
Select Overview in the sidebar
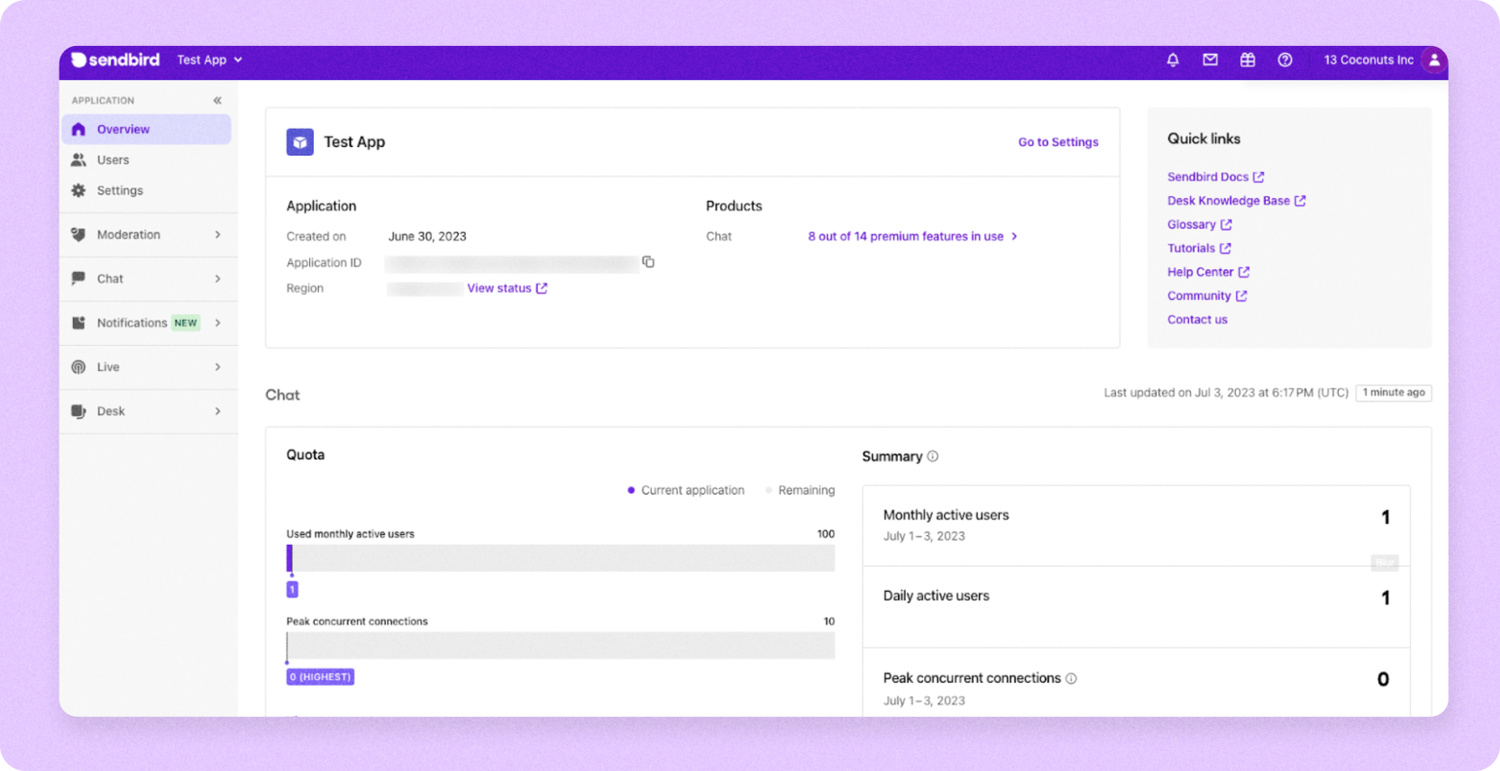tap(146, 129)
